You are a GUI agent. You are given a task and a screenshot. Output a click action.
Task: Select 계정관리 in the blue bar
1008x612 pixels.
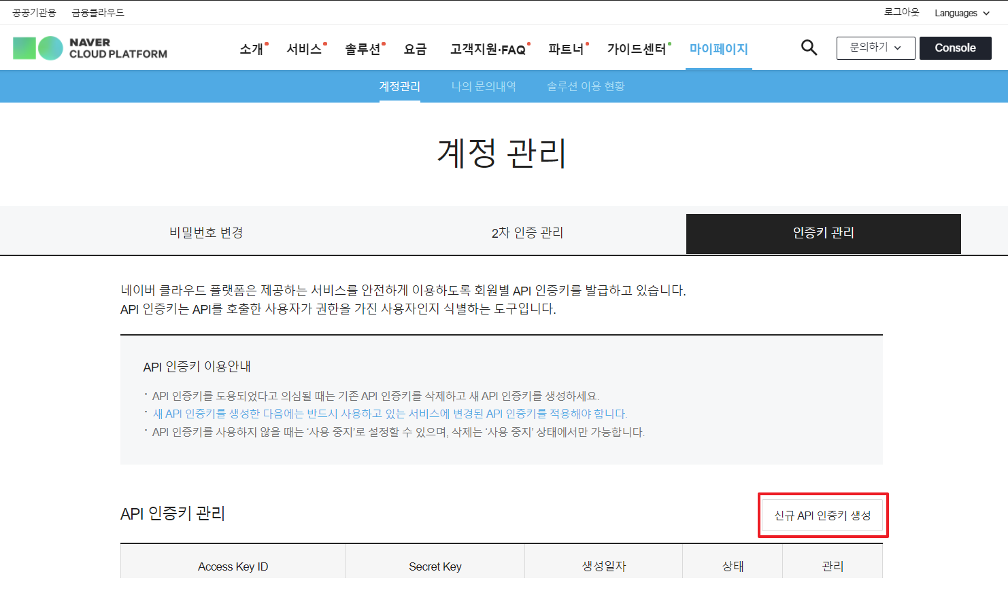[x=399, y=86]
